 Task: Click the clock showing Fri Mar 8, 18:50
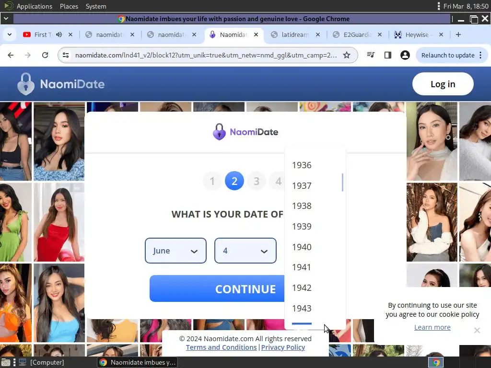coord(466,6)
